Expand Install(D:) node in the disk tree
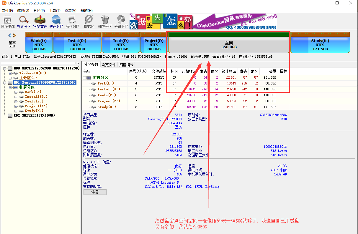 click(x=16, y=97)
